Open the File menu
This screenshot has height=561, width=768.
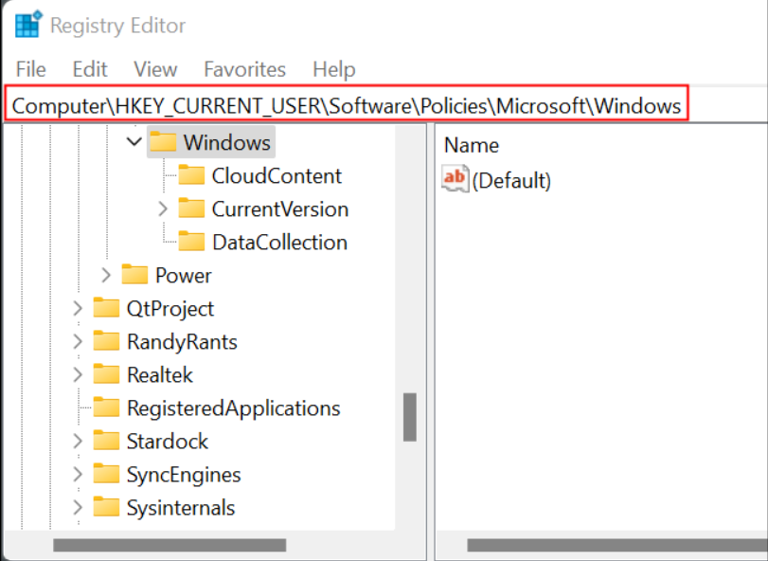point(30,69)
